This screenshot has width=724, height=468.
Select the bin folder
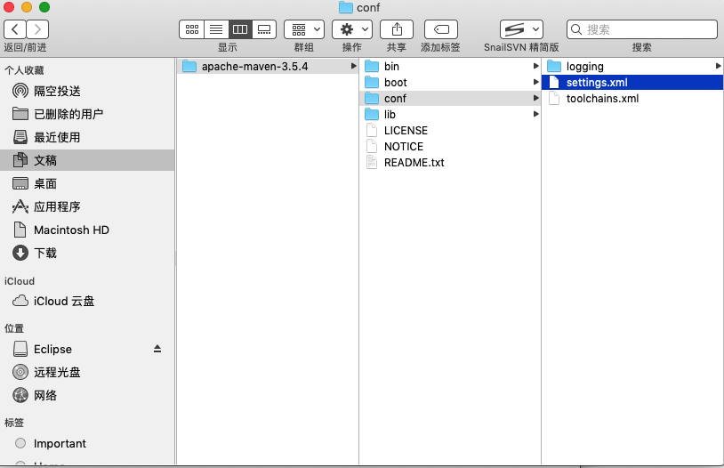click(x=450, y=67)
